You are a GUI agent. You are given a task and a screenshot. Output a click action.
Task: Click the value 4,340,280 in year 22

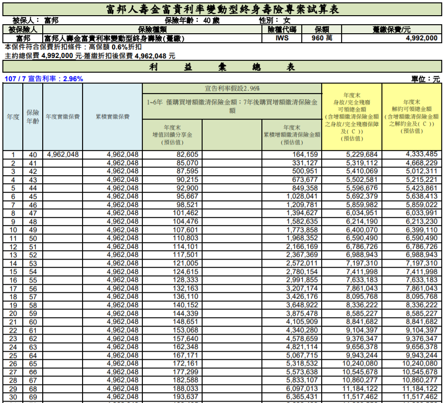point(302,330)
